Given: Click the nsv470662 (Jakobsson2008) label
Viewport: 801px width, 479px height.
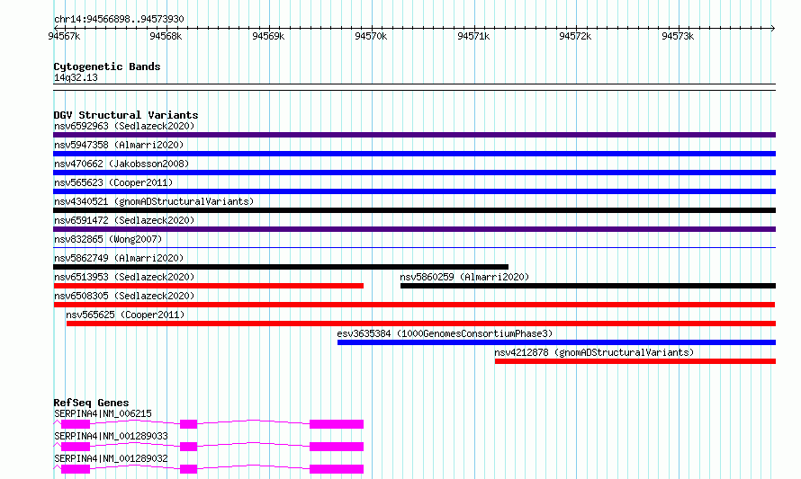Looking at the screenshot, I should pos(121,164).
